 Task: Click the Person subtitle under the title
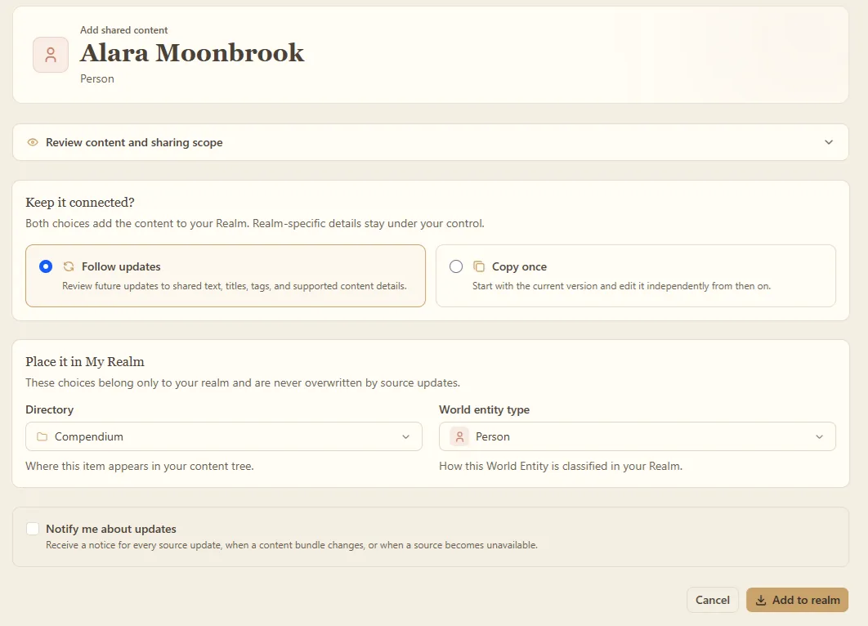pyautogui.click(x=97, y=78)
